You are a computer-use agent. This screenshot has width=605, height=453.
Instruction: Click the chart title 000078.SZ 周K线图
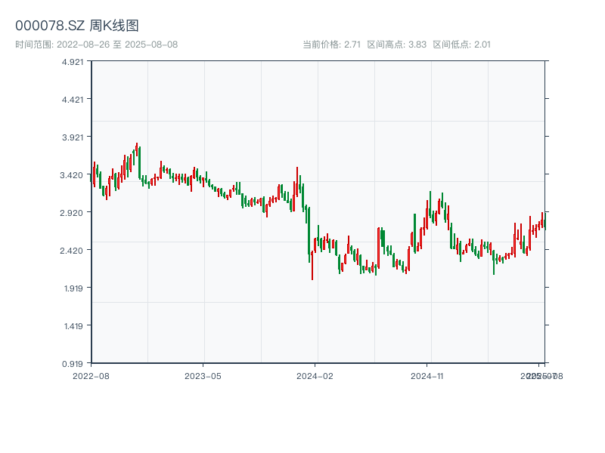pos(77,26)
